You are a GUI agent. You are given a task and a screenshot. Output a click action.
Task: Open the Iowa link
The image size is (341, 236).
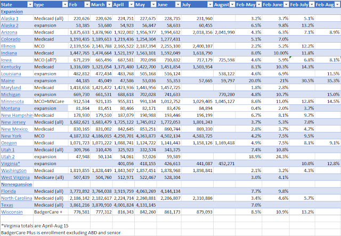(6, 60)
